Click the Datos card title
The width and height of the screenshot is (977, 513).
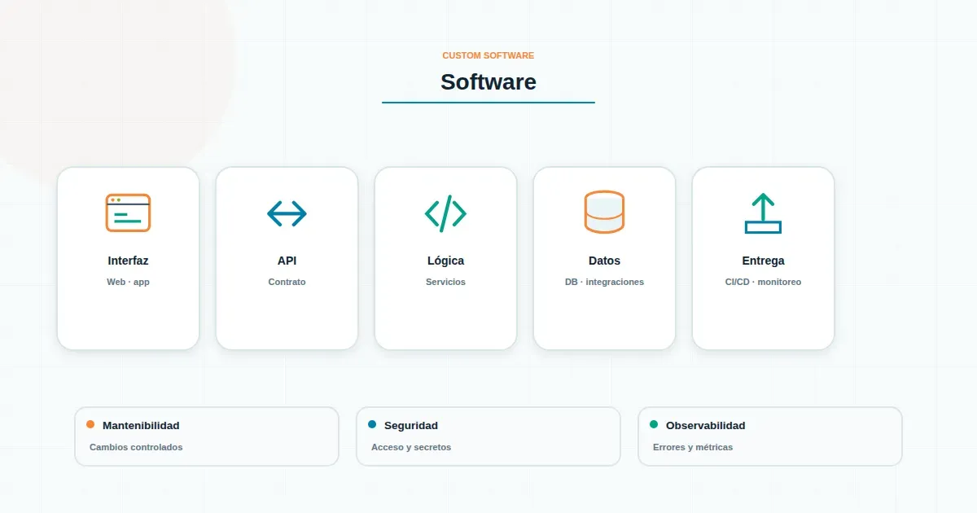coord(604,261)
